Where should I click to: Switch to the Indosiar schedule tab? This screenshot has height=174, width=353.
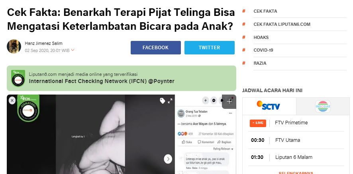click(x=323, y=106)
